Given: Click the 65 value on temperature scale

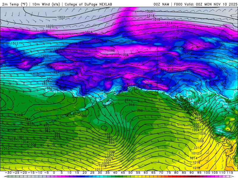Looking at the screenshot, I should [153, 173].
